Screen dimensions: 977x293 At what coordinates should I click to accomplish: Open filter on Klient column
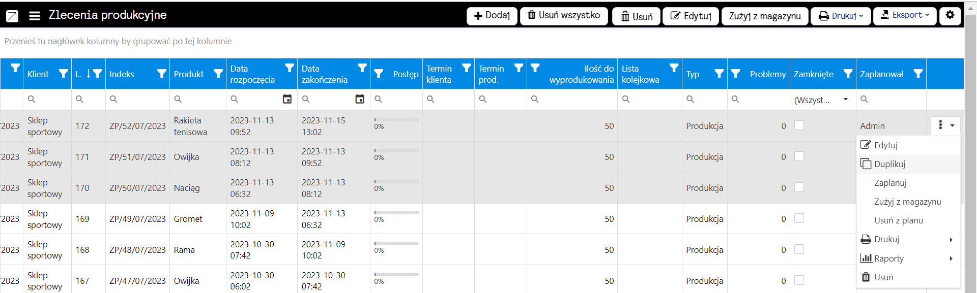pyautogui.click(x=63, y=74)
